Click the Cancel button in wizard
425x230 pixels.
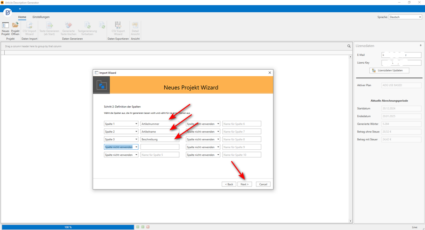[263, 184]
